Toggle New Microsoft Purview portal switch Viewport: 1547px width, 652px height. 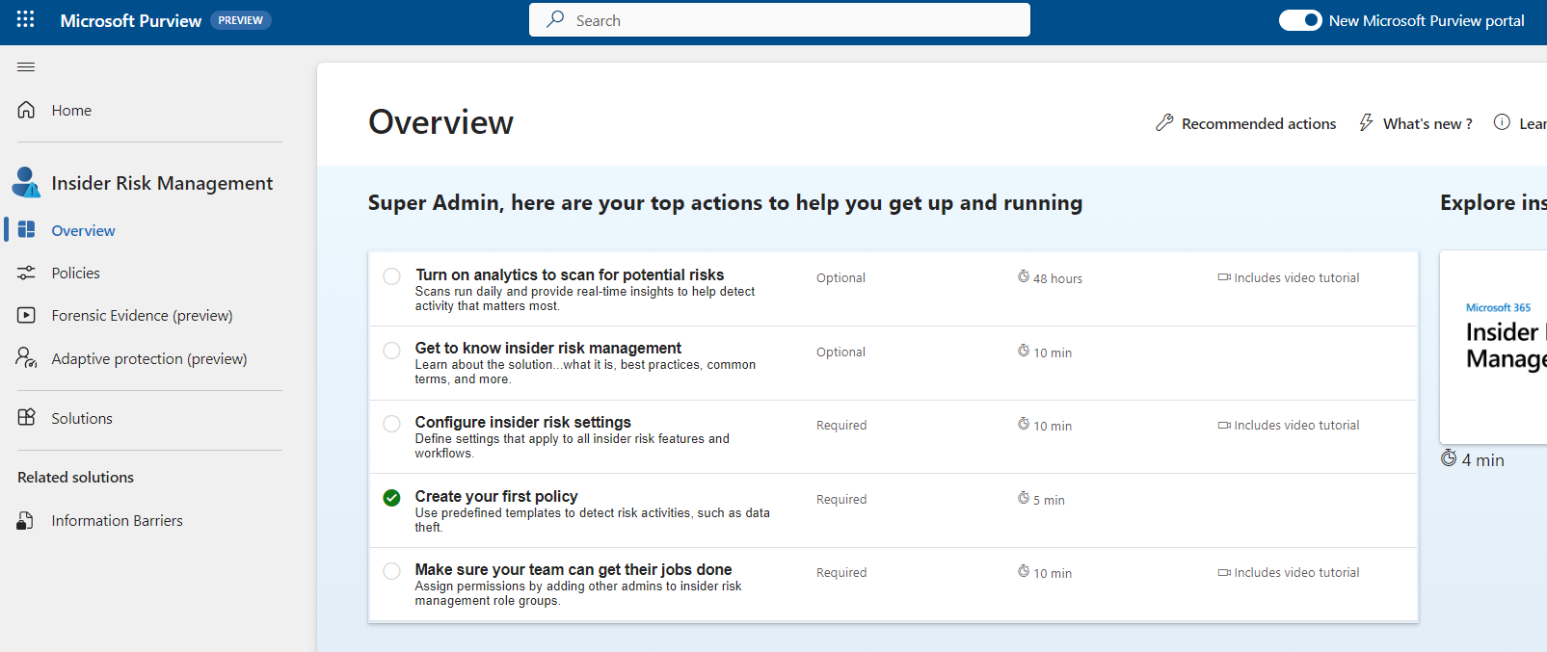click(1299, 20)
